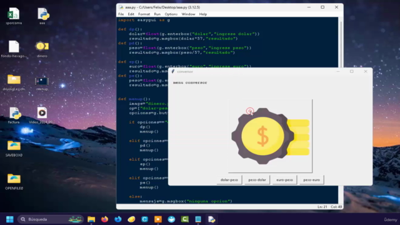This screenshot has width=400, height=225.
Task: Maximize the aaa.py IDLE window
Action: tap(322, 7)
